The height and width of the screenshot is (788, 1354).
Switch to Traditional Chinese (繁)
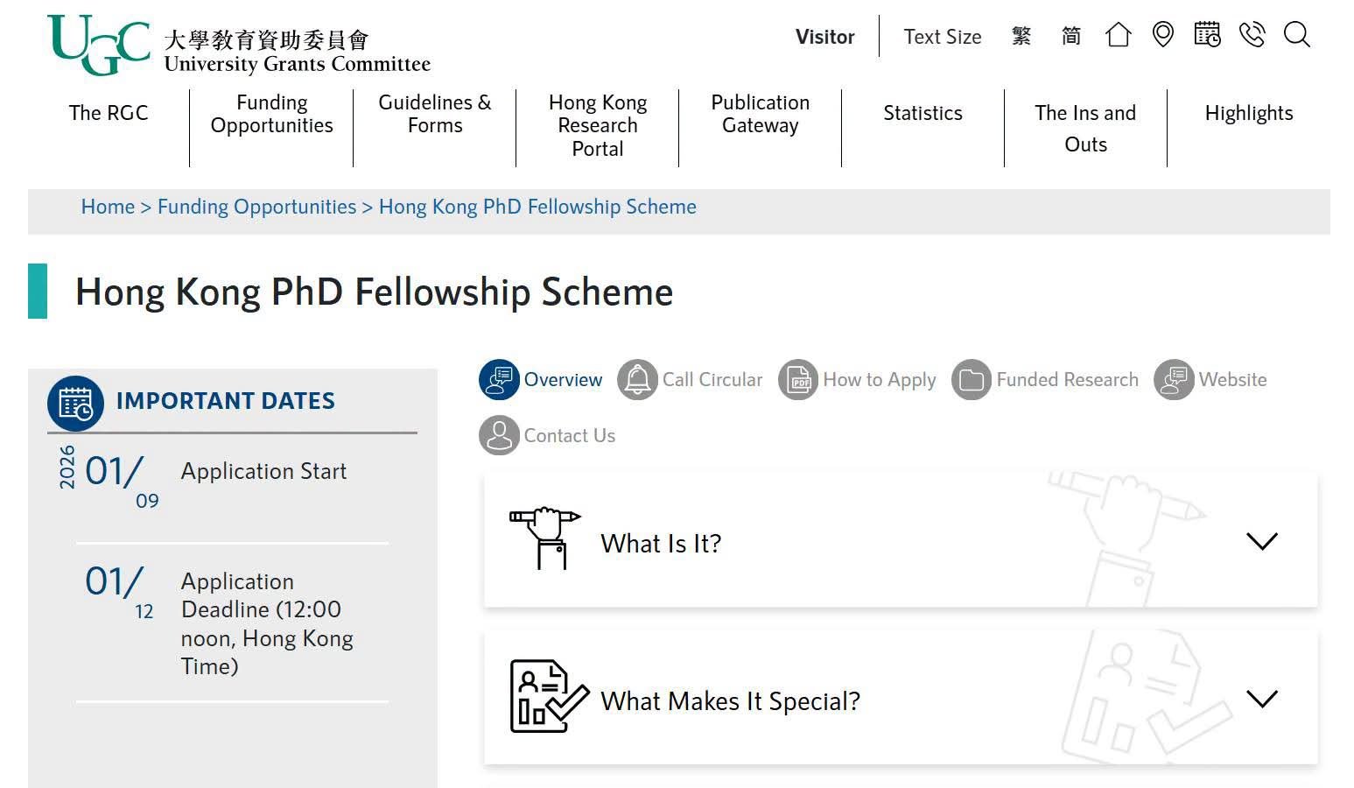click(1021, 36)
